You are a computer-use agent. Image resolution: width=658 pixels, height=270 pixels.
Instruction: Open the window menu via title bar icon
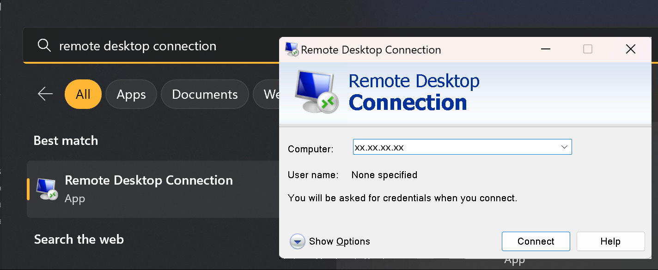[x=292, y=49]
